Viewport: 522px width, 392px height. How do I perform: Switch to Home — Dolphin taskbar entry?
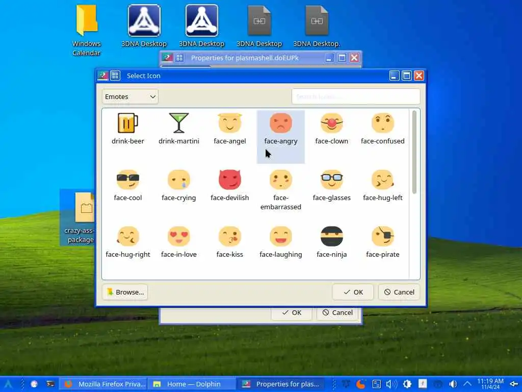pyautogui.click(x=192, y=384)
